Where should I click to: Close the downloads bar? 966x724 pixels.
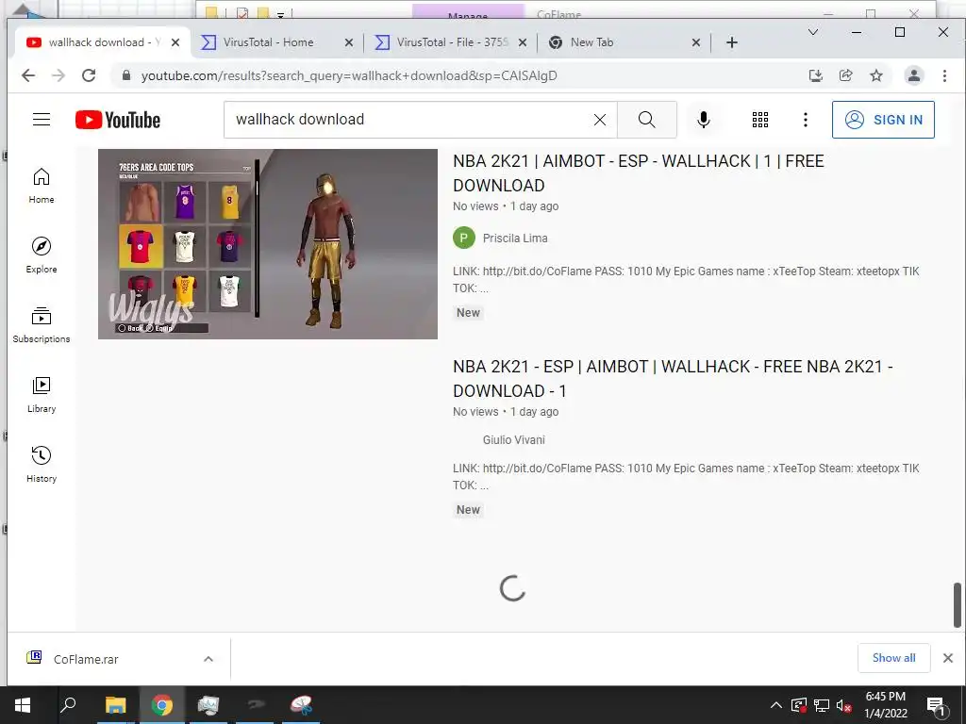tap(948, 658)
